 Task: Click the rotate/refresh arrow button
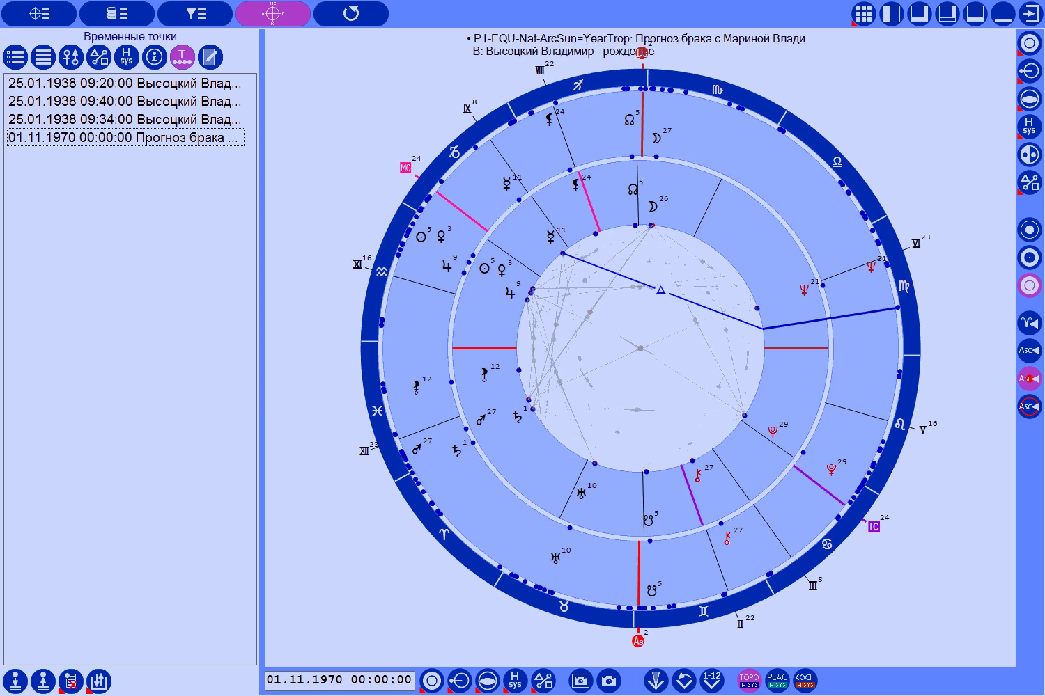click(x=350, y=14)
